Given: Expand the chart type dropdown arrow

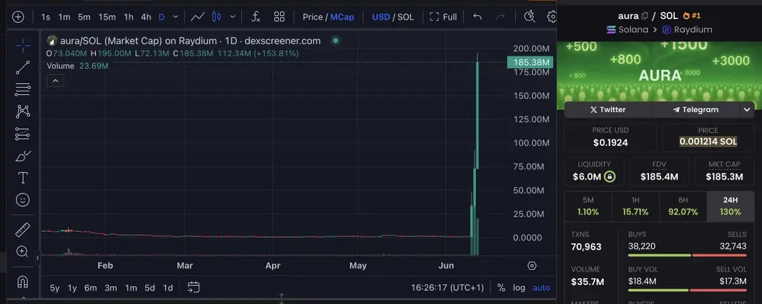Looking at the screenshot, I should 232,17.
